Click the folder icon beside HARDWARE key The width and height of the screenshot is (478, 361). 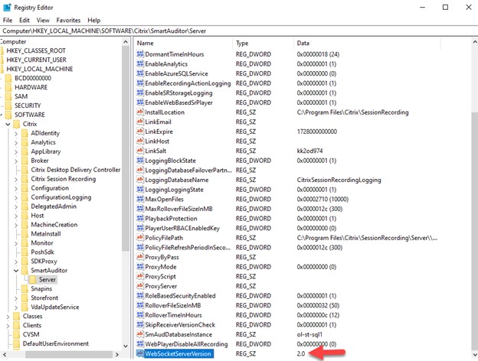point(8,87)
